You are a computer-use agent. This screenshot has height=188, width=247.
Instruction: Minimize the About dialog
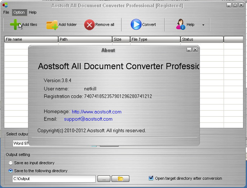tap(189, 50)
